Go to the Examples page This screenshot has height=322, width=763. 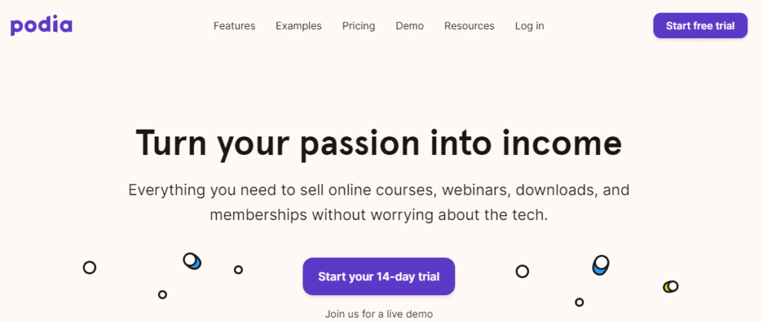[x=299, y=26]
